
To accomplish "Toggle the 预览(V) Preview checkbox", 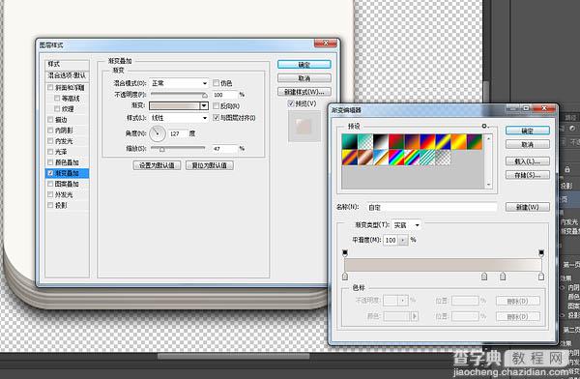I will [291, 103].
